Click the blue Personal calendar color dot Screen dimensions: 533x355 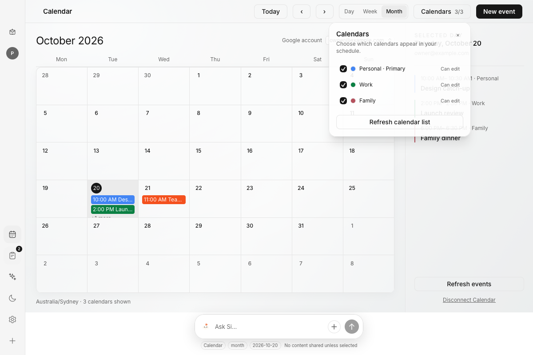tap(353, 69)
